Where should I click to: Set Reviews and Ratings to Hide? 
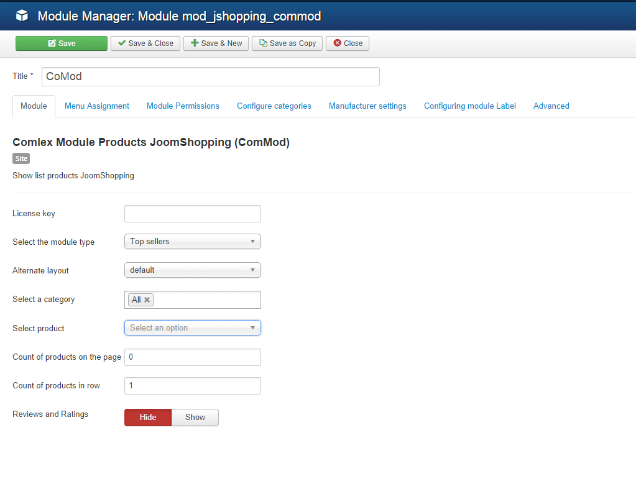point(148,418)
